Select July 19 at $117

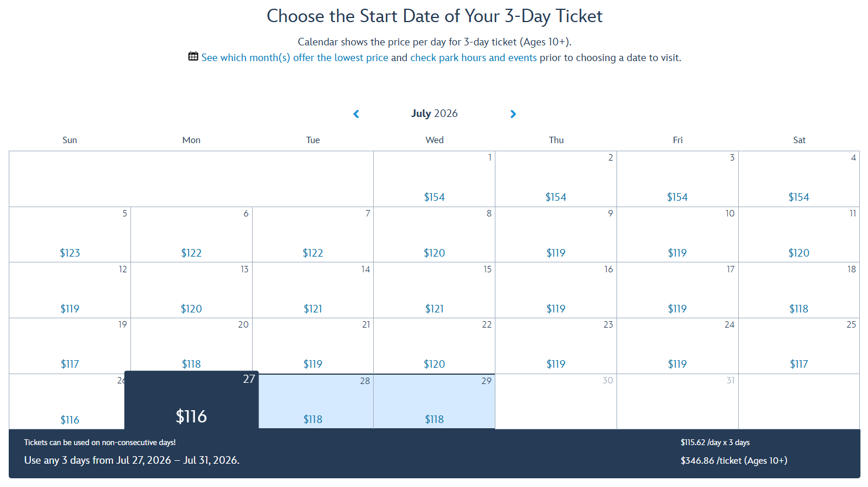coord(70,346)
